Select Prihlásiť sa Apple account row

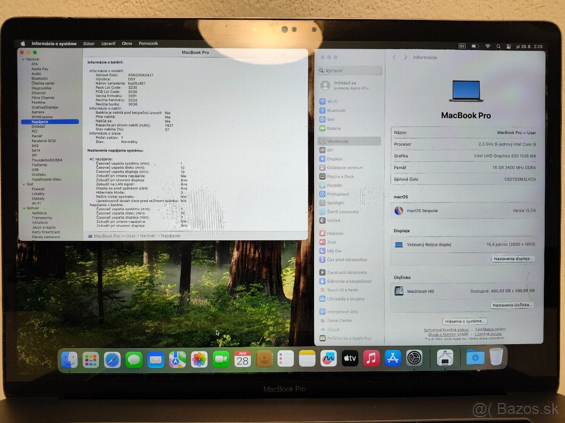[x=350, y=86]
